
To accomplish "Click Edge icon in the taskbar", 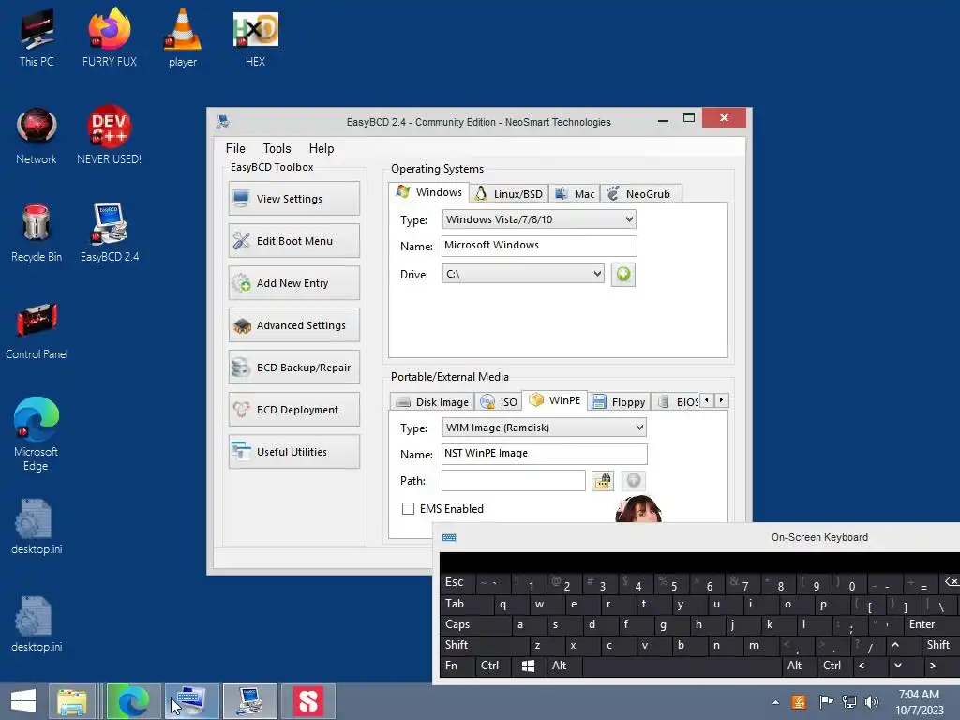I will pos(133,701).
